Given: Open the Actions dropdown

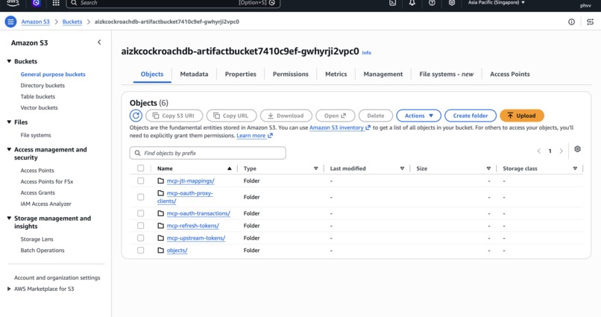Looking at the screenshot, I should (418, 116).
